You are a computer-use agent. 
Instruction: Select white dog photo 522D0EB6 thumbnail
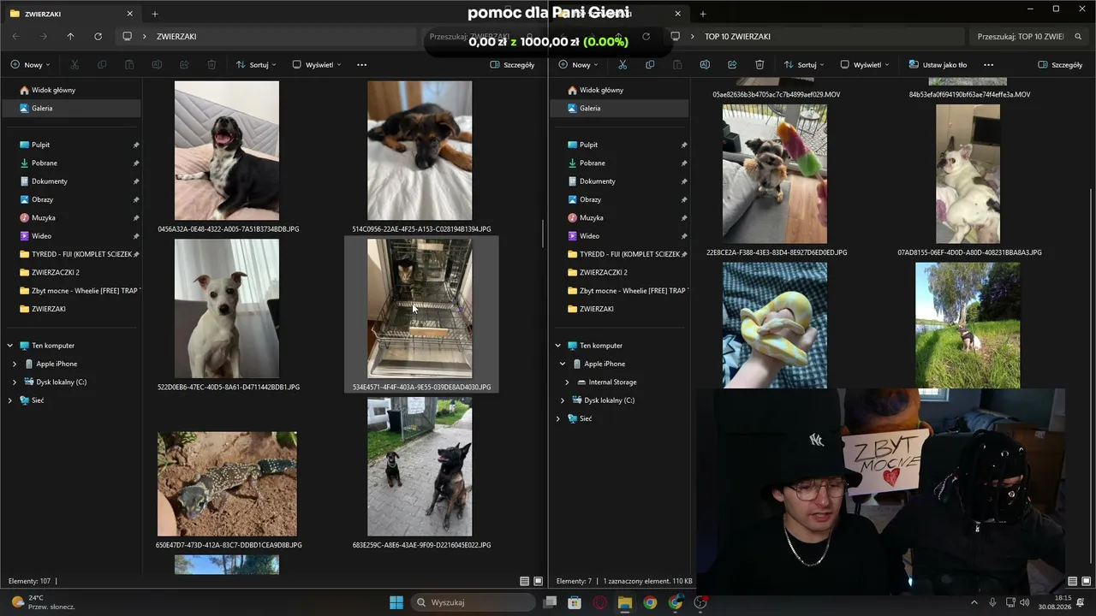227,308
